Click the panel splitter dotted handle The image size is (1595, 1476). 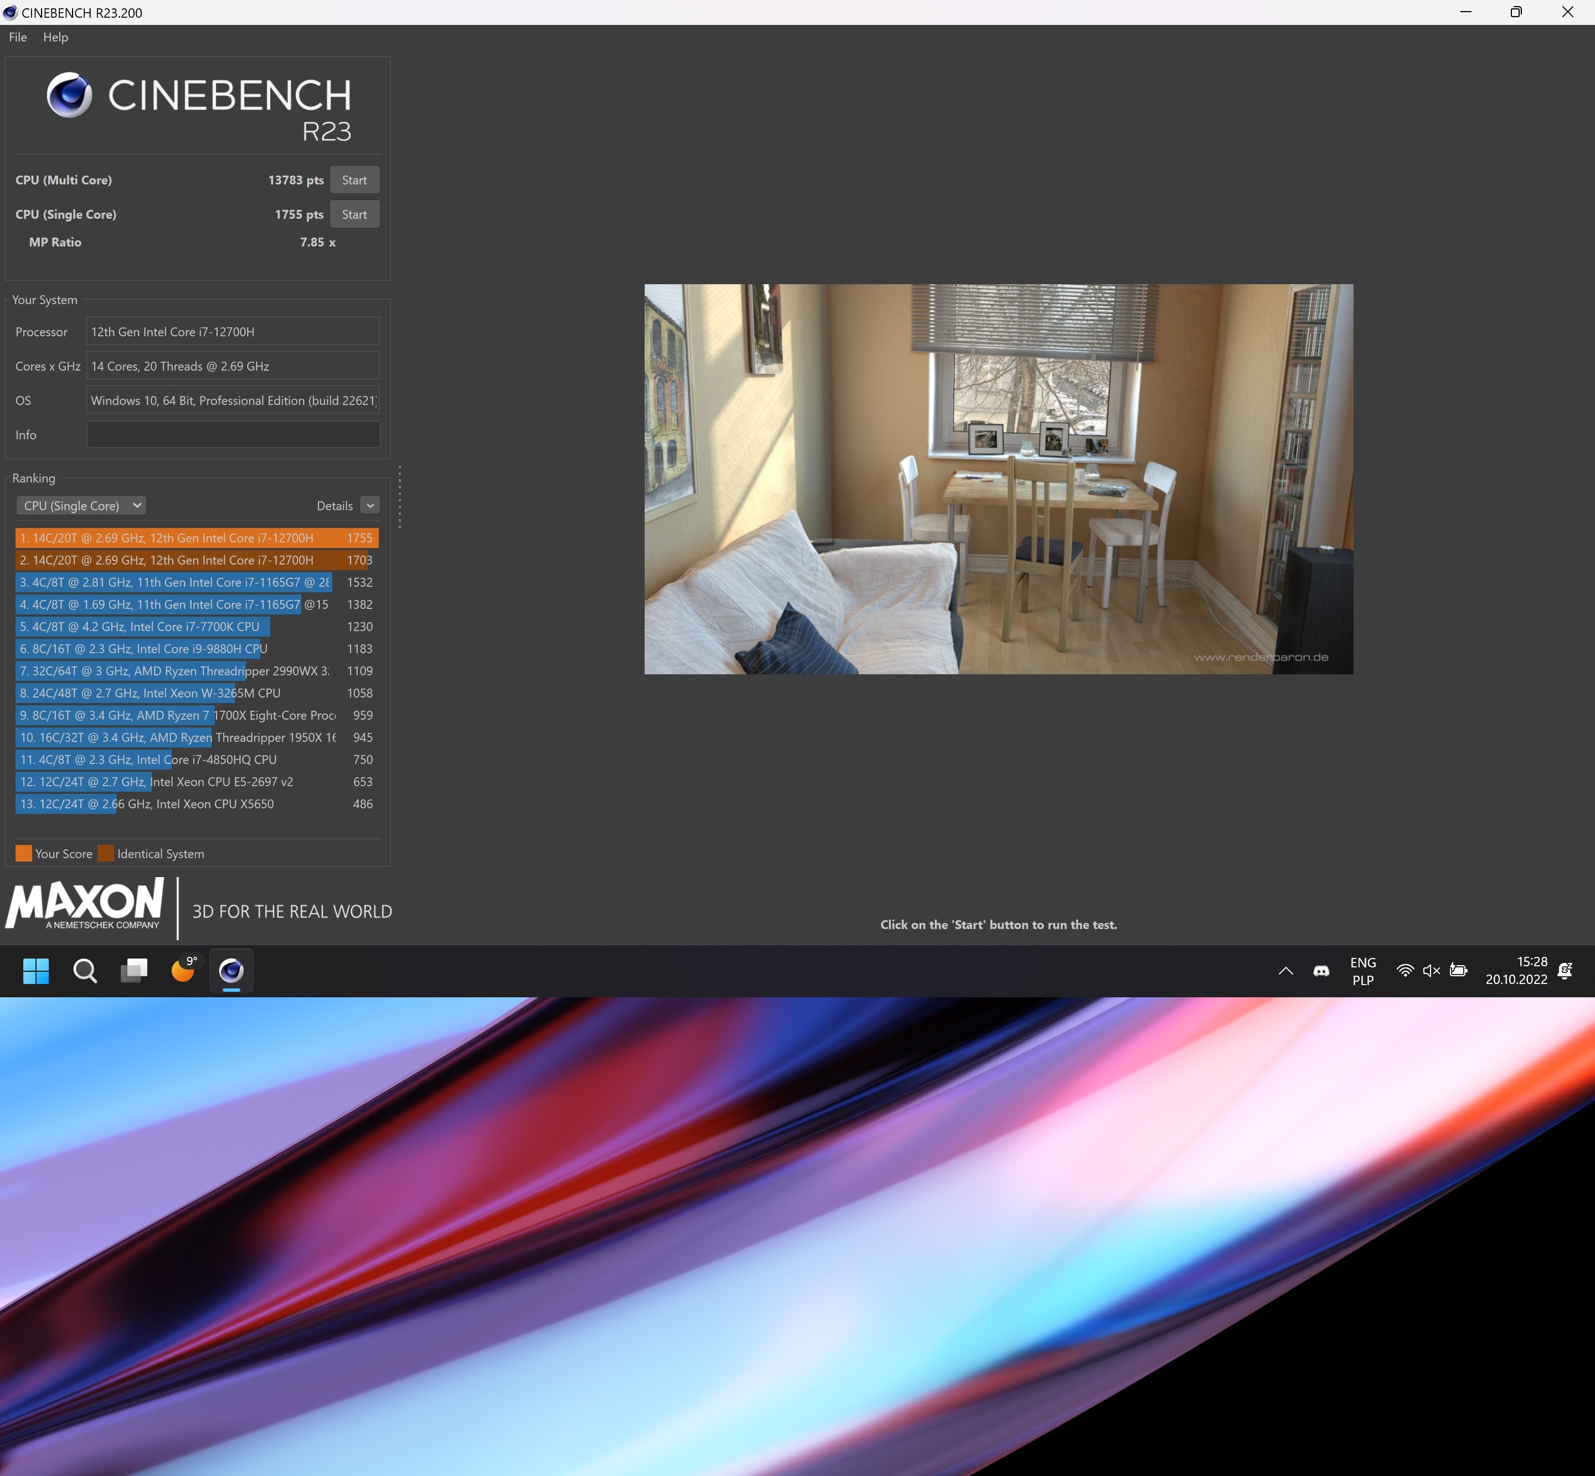click(x=400, y=497)
